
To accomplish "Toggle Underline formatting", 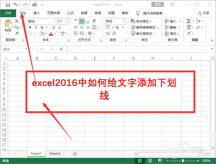I will click(x=42, y=27).
